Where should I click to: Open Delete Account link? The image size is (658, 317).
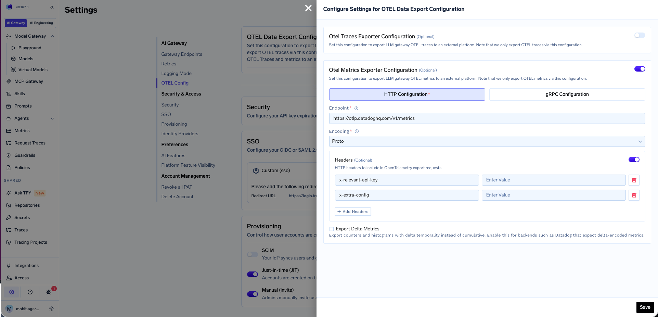point(177,196)
